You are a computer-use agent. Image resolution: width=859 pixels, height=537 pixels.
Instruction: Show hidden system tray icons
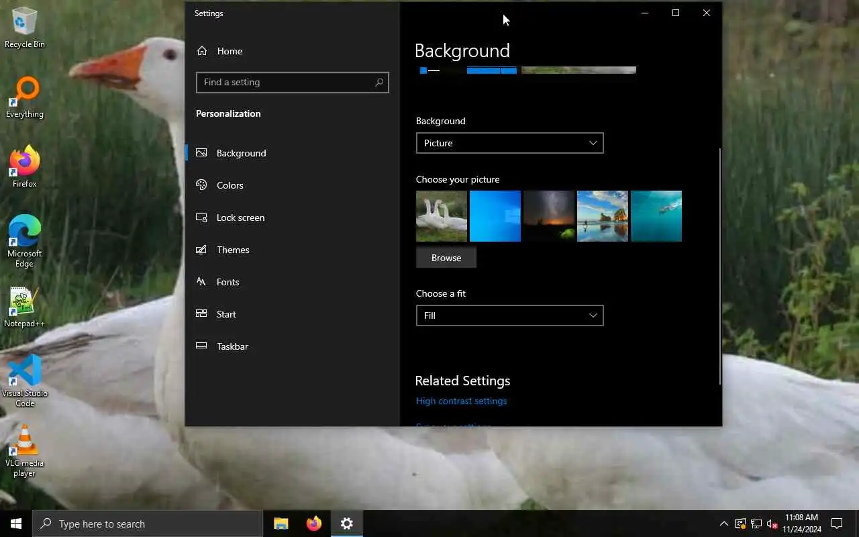723,524
